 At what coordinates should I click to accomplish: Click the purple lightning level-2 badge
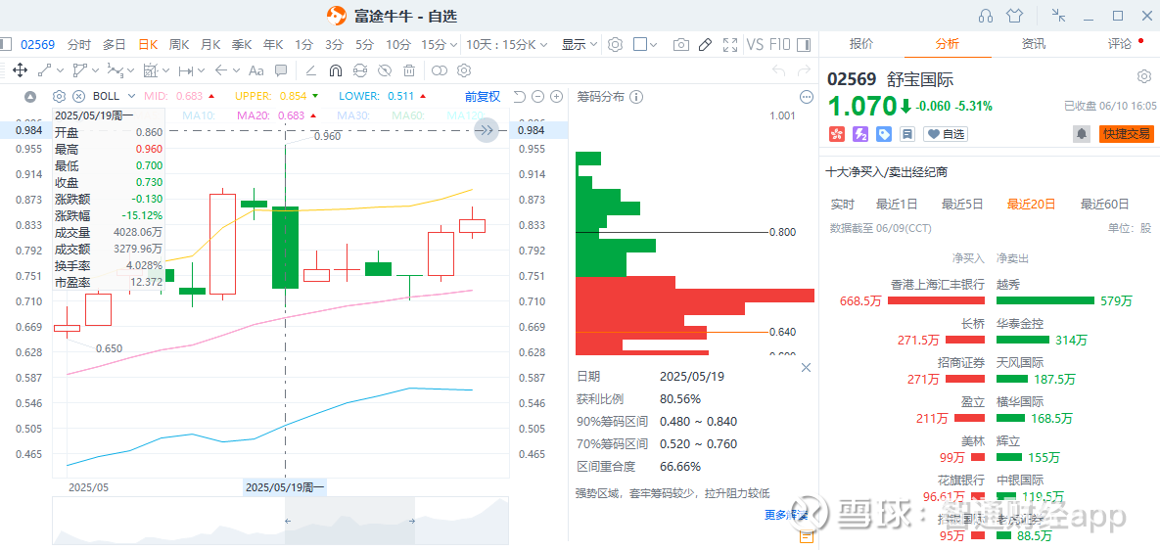860,134
